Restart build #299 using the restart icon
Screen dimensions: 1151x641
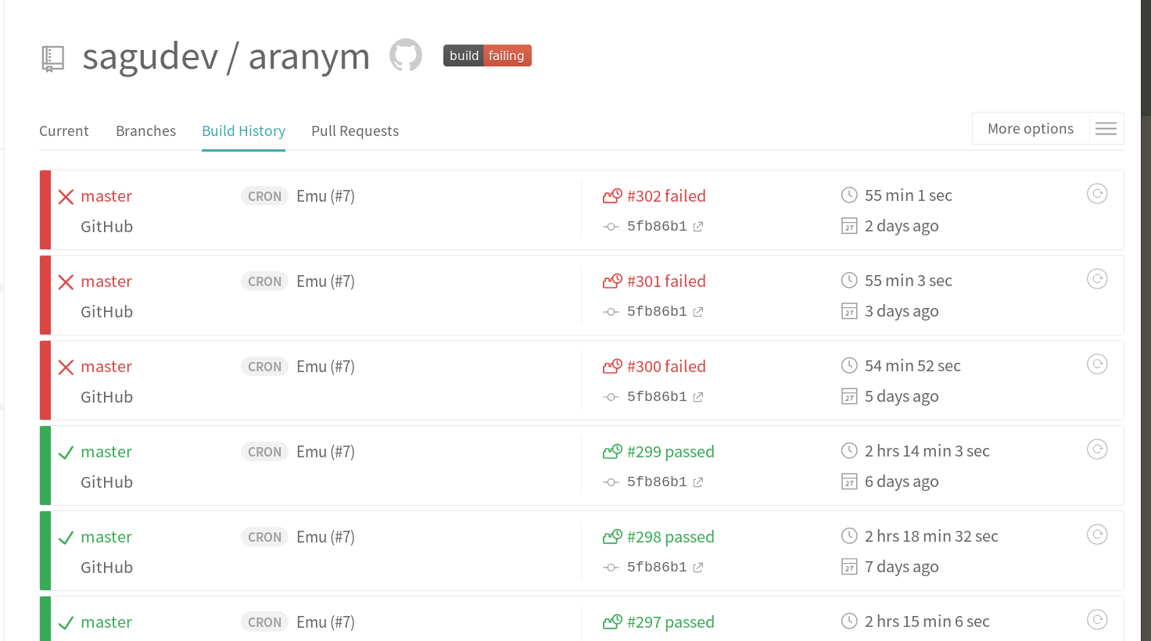coord(1097,449)
